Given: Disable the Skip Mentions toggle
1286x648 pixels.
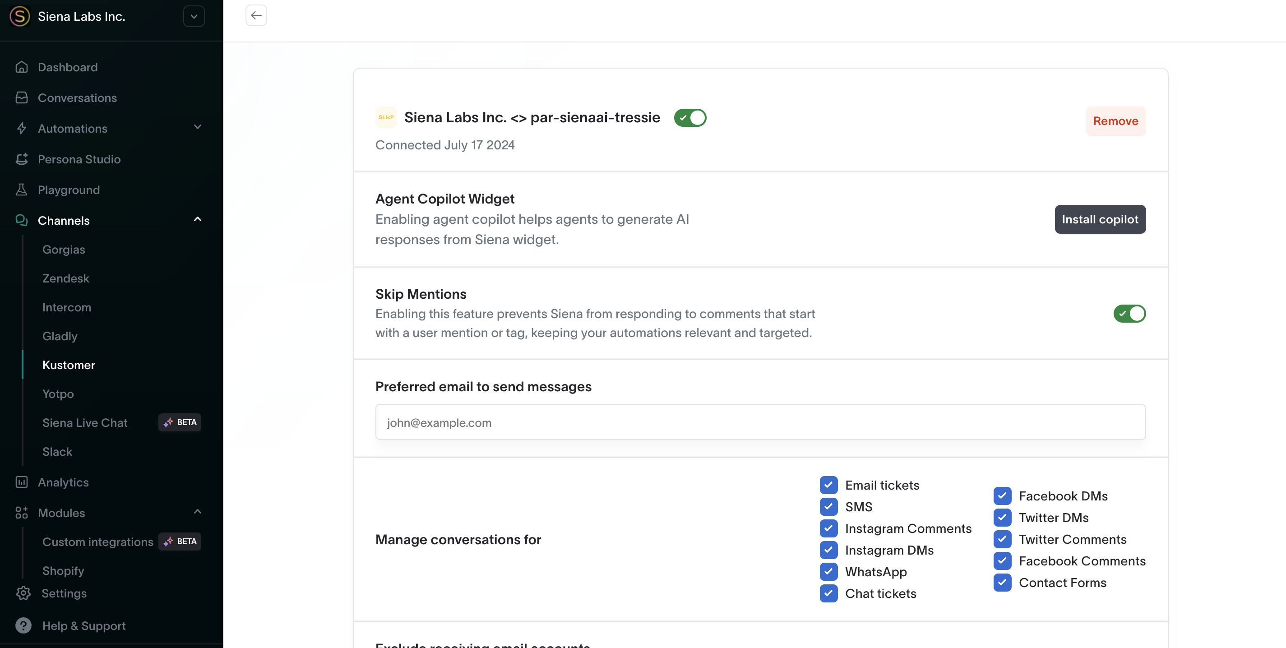Looking at the screenshot, I should click(1129, 314).
